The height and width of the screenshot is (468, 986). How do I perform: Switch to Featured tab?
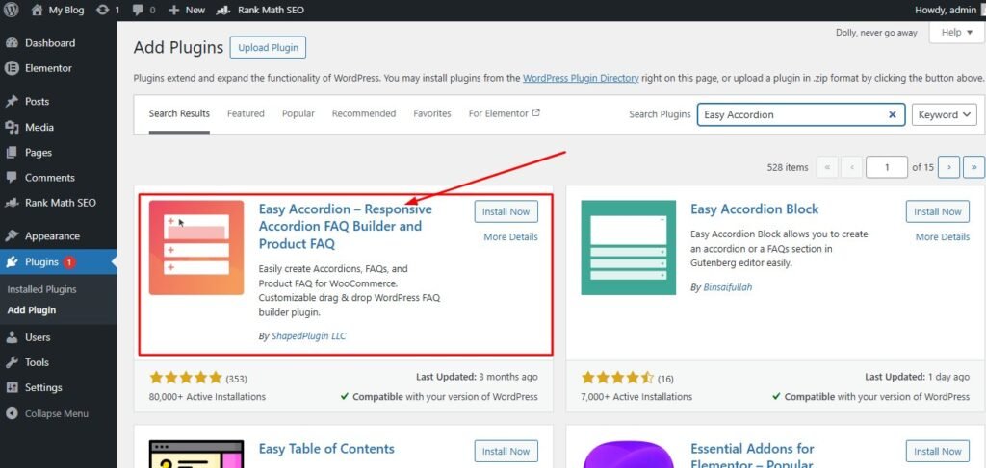246,113
